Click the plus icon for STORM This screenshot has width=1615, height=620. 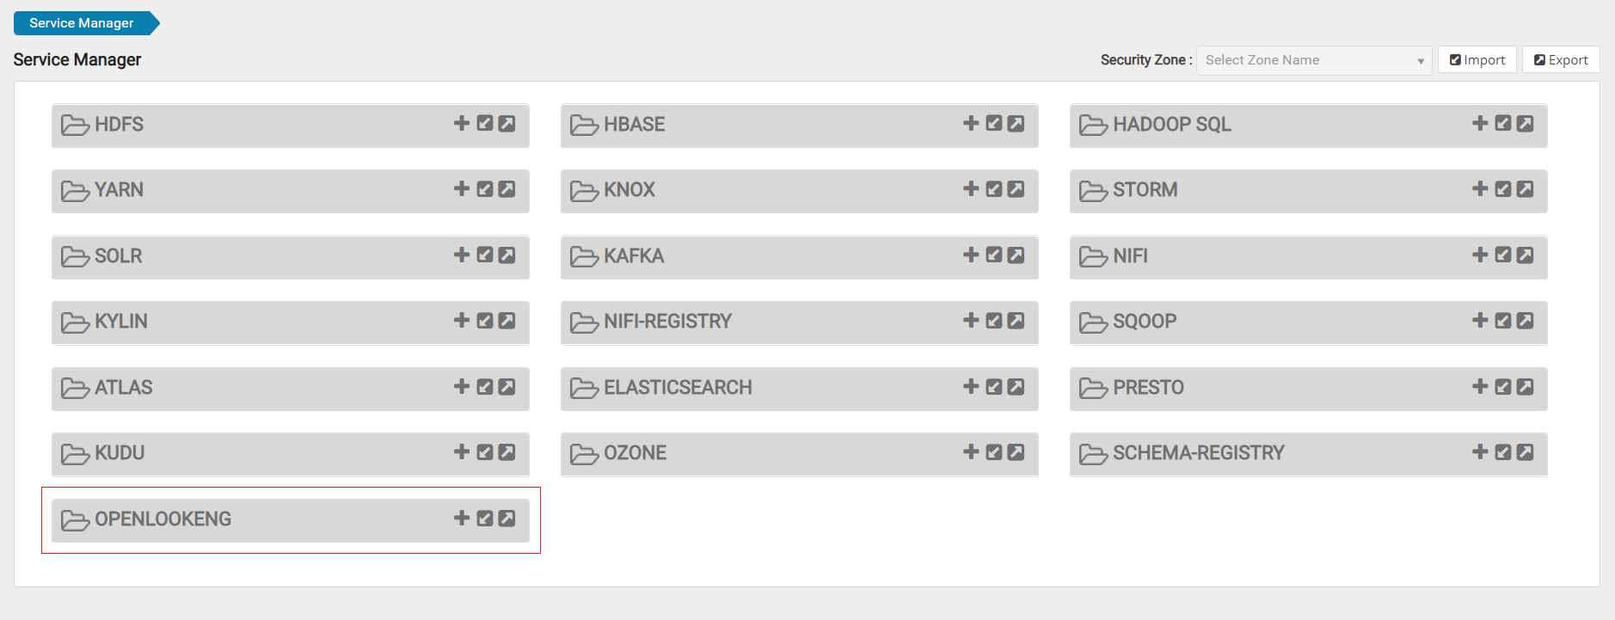coord(1480,188)
